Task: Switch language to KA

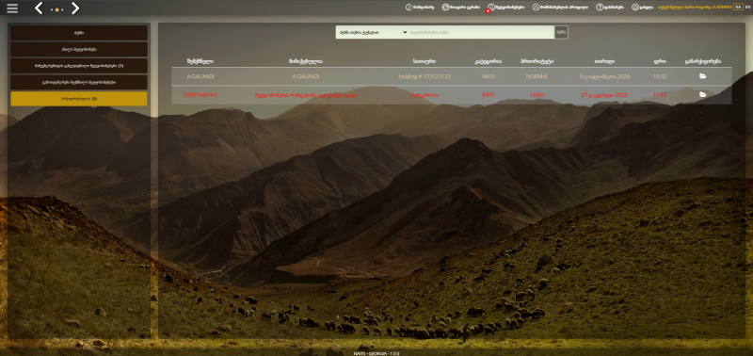Action: (x=738, y=8)
